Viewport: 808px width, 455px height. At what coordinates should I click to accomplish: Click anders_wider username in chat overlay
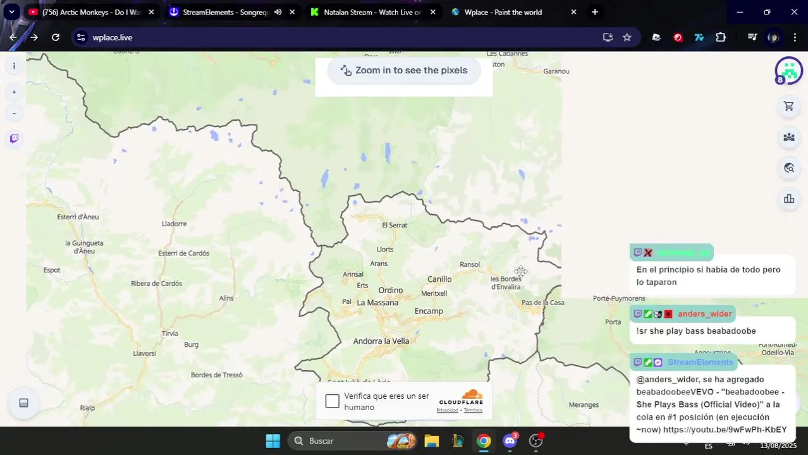[x=704, y=314]
